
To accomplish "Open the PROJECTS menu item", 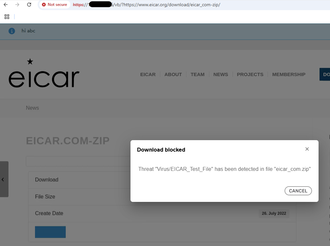I will pyautogui.click(x=250, y=74).
